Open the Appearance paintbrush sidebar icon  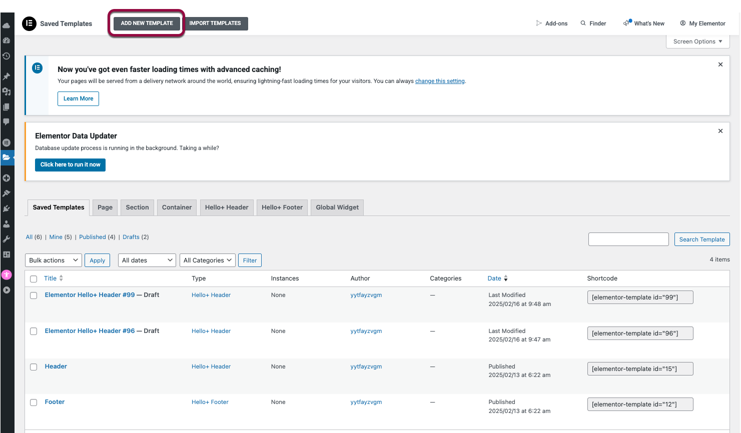coord(7,193)
